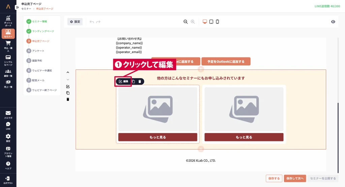Viewport: 345px width, 187px height.
Task: Open the 設定 button in toolbar
Action: tap(75, 22)
